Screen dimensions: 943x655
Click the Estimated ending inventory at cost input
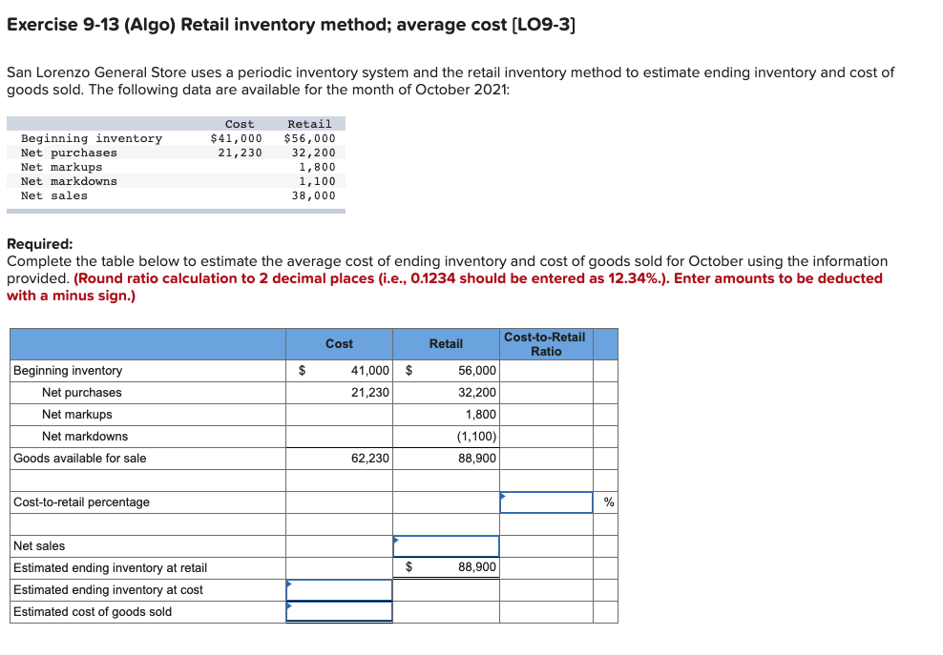[339, 589]
